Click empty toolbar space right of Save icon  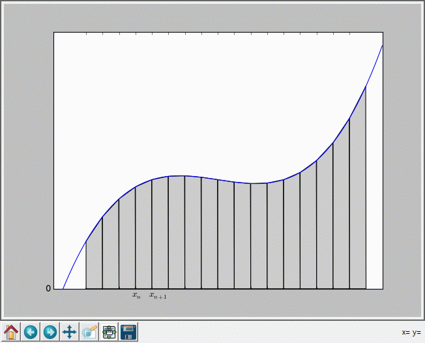pyautogui.click(x=261, y=332)
